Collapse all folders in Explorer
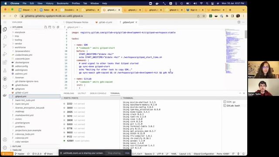The image size is (279, 157). (x=58, y=27)
